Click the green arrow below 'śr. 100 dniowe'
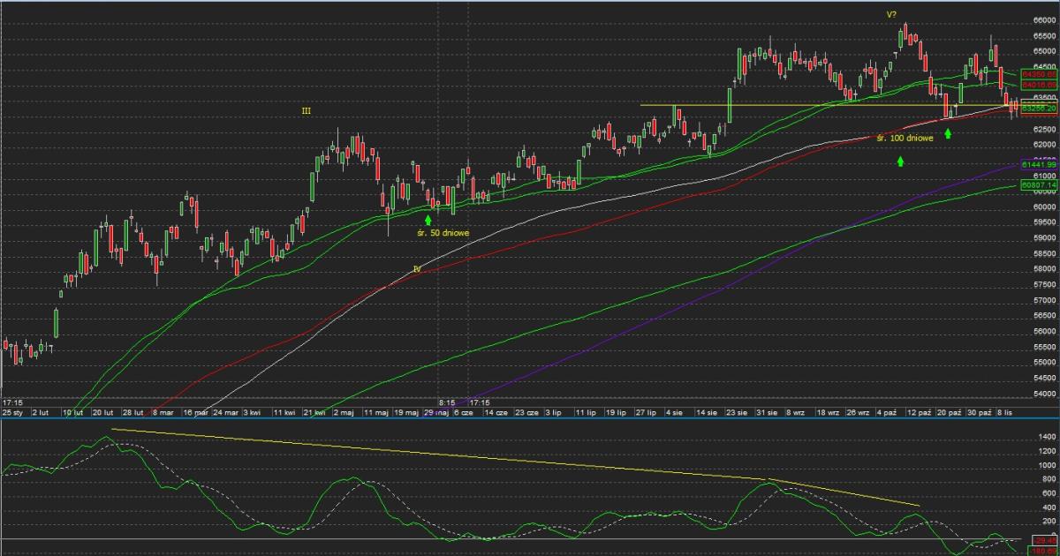The width and height of the screenshot is (1060, 556). (x=901, y=161)
